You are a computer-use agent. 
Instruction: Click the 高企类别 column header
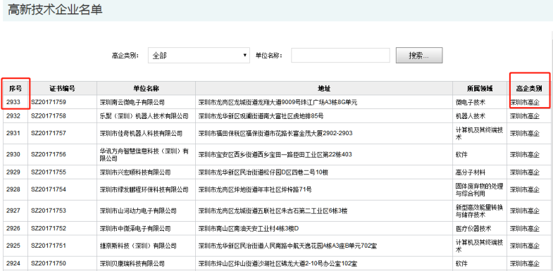coord(528,89)
